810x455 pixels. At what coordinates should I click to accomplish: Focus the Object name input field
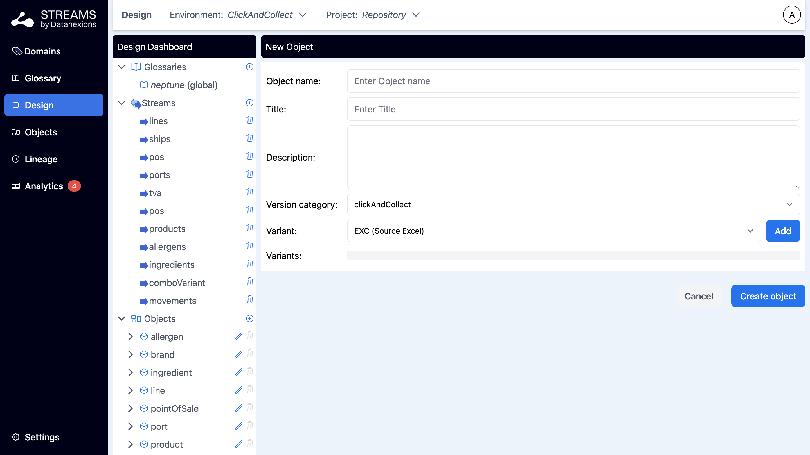pyautogui.click(x=573, y=81)
